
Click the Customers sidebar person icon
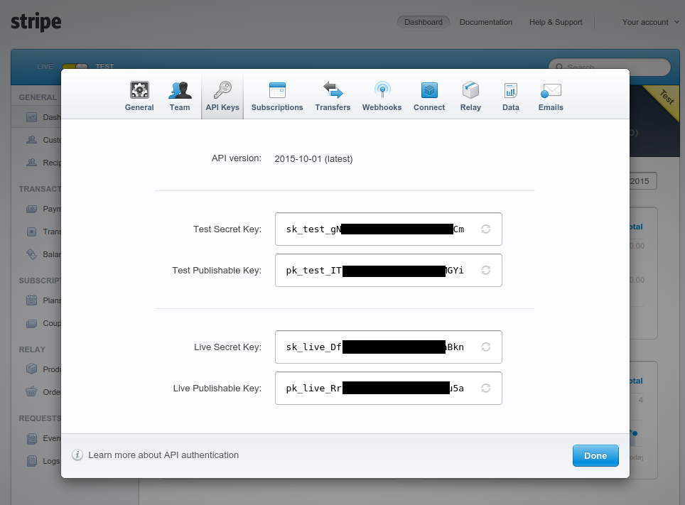tap(31, 140)
